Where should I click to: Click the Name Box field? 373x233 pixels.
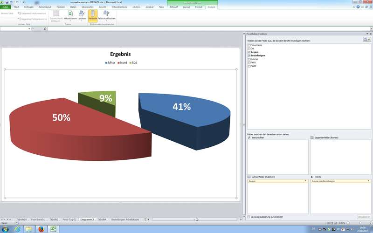click(x=14, y=29)
